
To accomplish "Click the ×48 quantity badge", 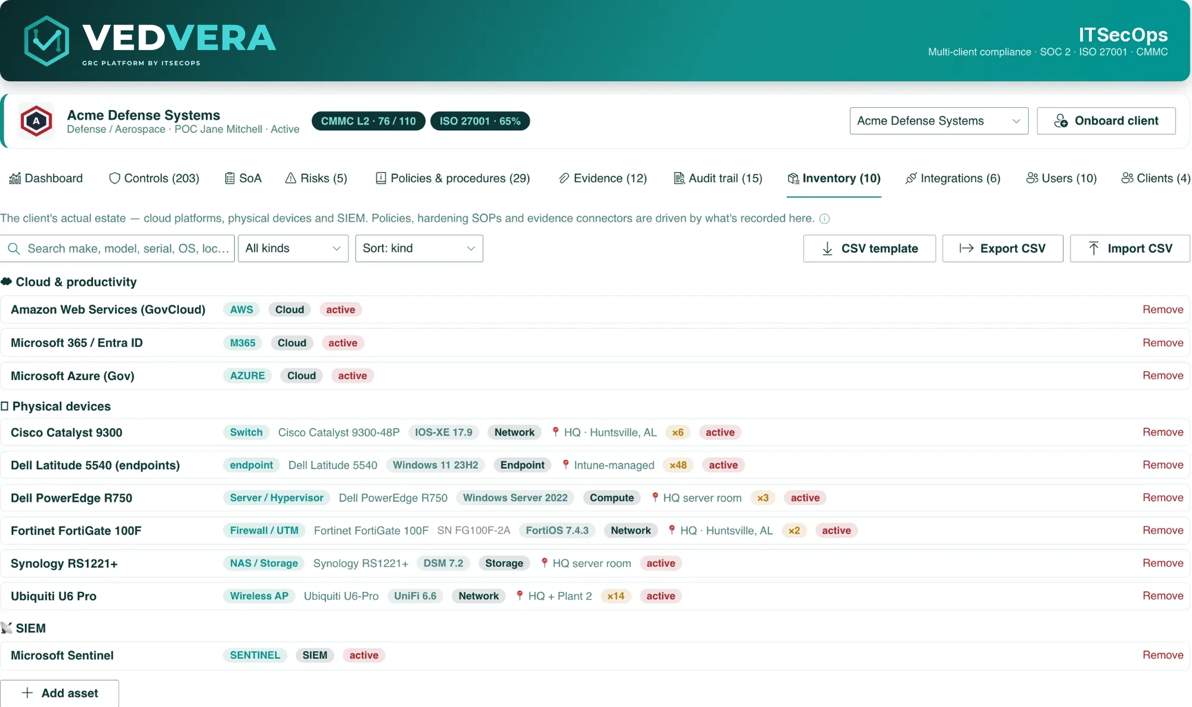I will [x=678, y=465].
